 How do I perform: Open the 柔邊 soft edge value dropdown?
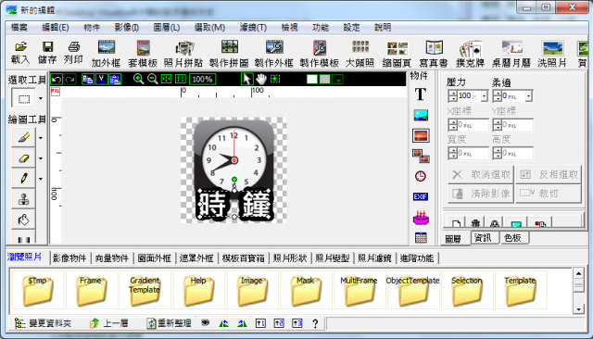529,96
